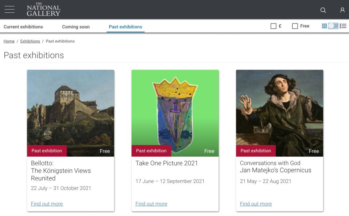The width and height of the screenshot is (349, 216).
Task: Click the date 21 May – 22 Aug 2021
Action: 265,181
